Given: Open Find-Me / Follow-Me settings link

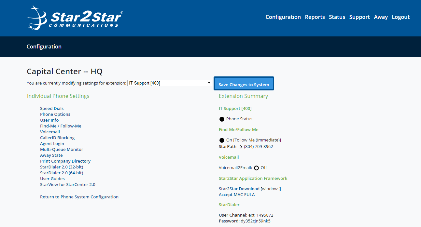Looking at the screenshot, I should [61, 126].
